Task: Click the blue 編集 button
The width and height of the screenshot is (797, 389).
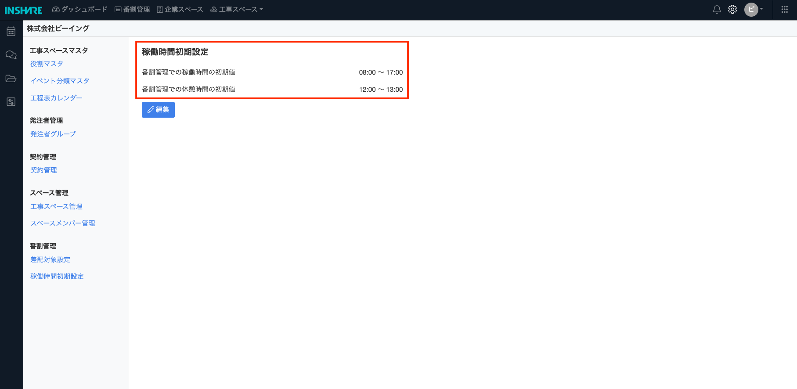Action: pos(158,110)
